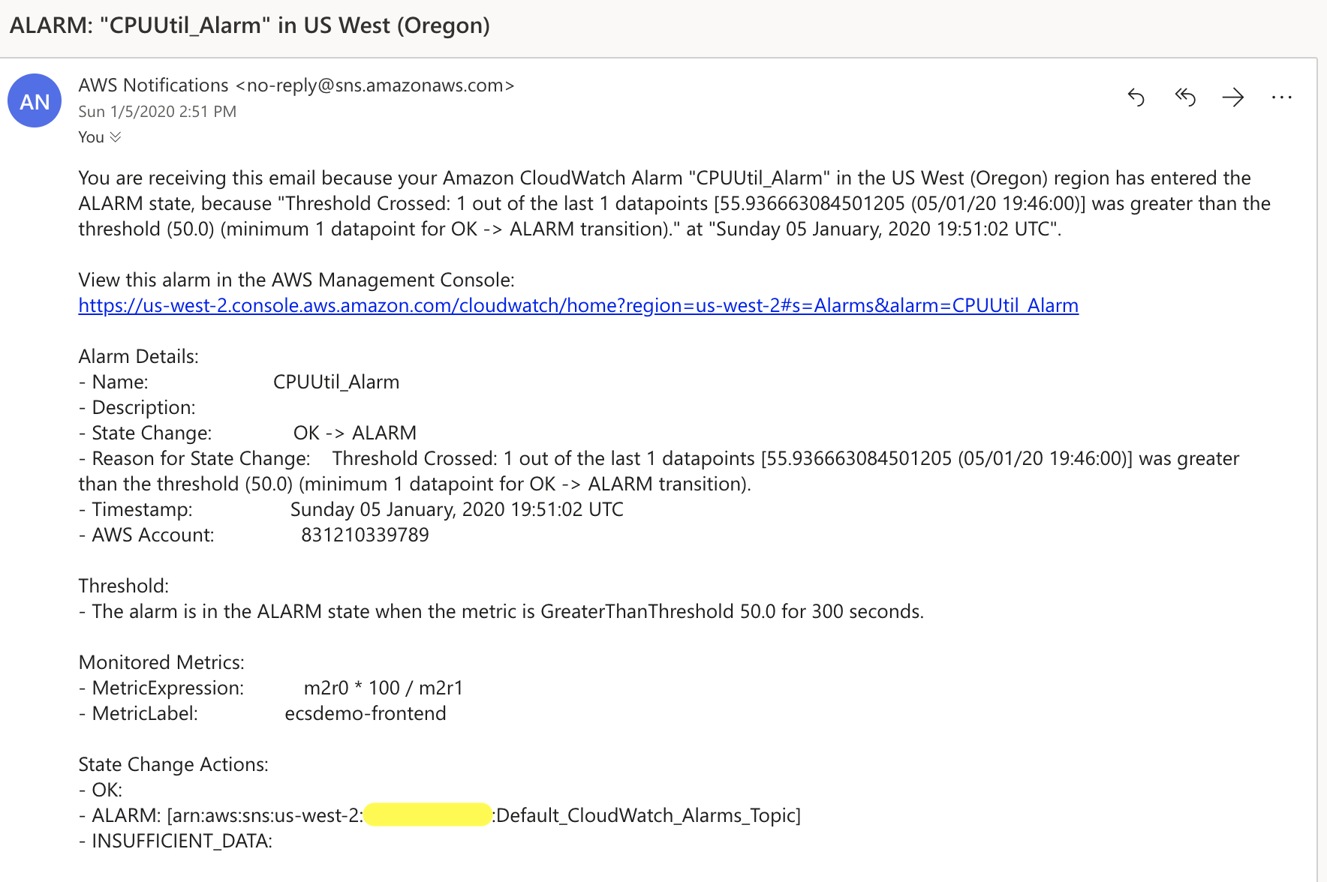Forward this alarm email
Screen dimensions: 1327x882
1232,97
